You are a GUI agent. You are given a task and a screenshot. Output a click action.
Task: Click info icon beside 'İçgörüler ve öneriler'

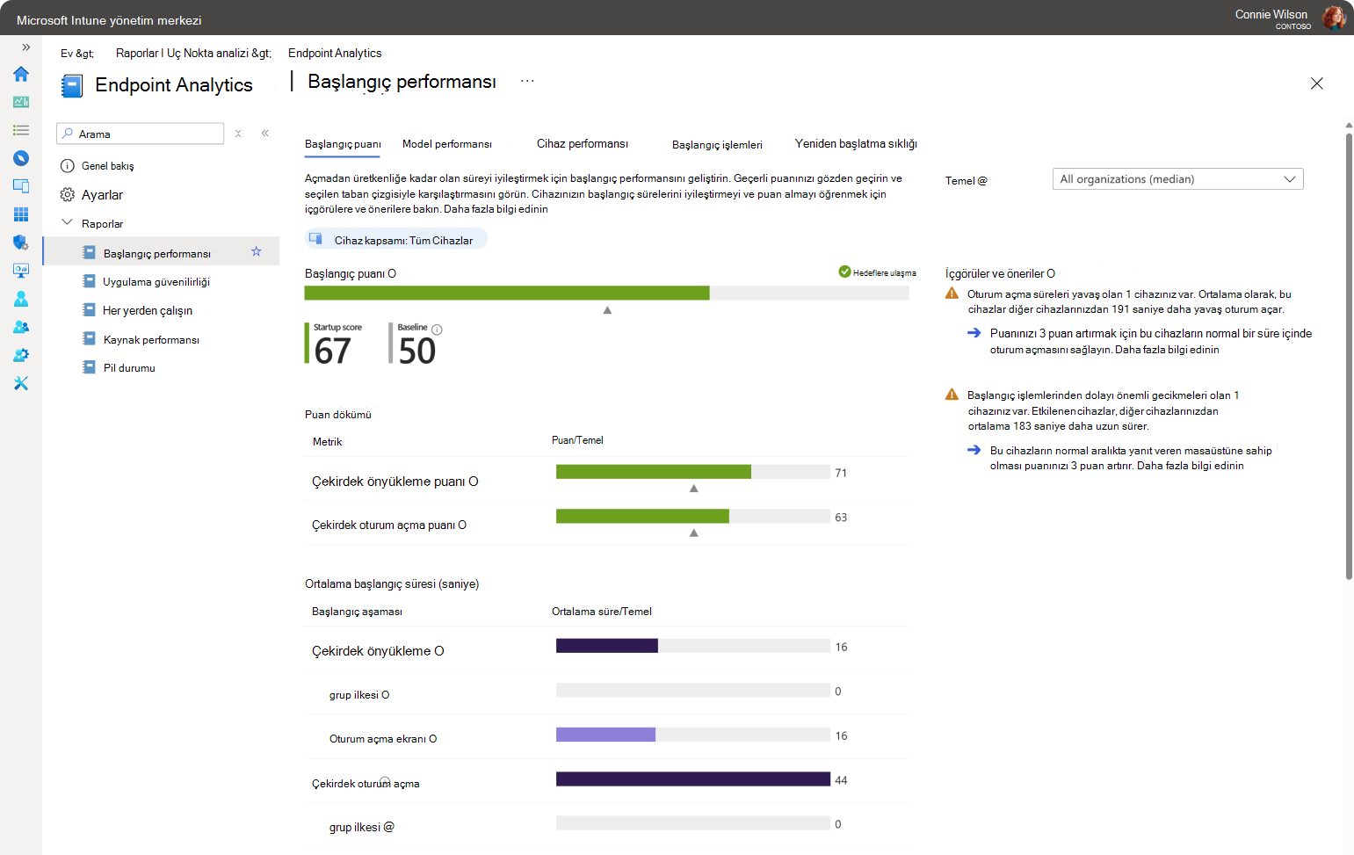(x=1051, y=273)
